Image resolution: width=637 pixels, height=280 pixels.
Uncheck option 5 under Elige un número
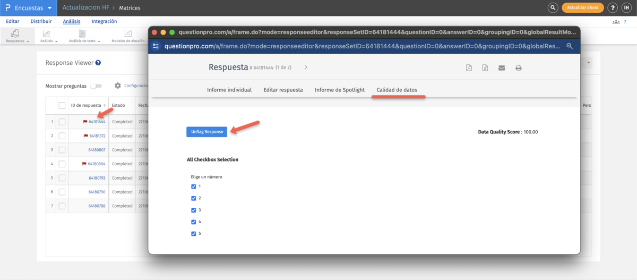pyautogui.click(x=193, y=233)
